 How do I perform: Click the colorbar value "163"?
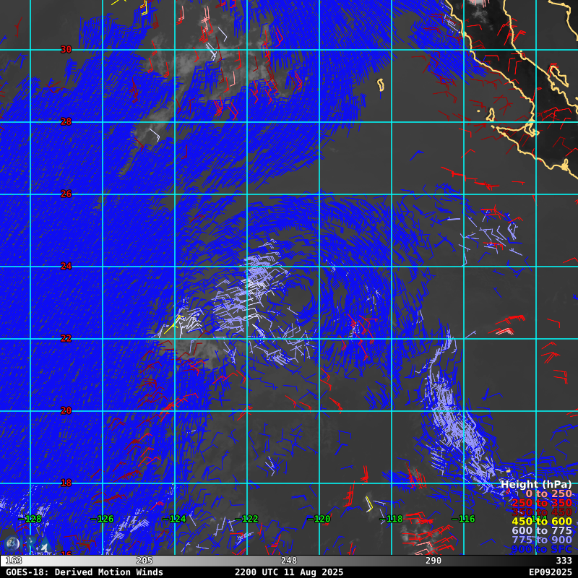pyautogui.click(x=14, y=561)
